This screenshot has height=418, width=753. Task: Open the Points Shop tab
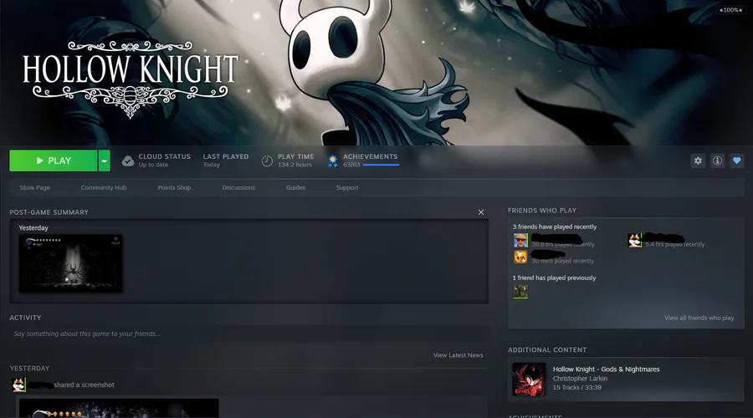[174, 187]
